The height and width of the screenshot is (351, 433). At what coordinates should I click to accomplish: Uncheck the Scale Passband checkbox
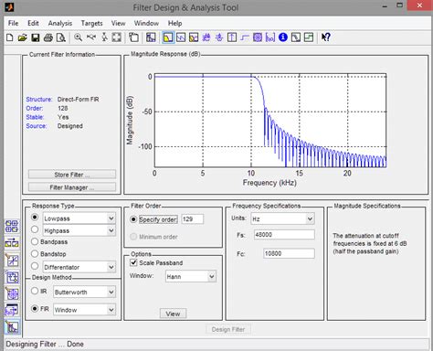click(133, 262)
